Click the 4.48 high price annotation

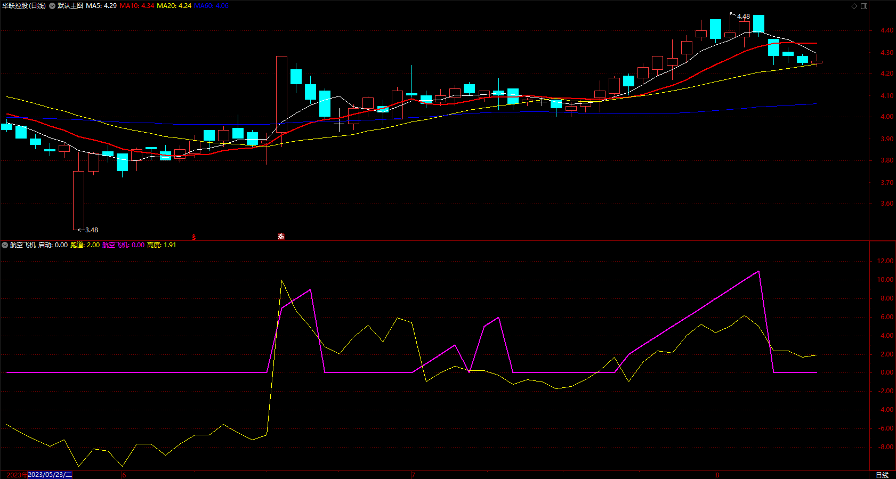743,17
